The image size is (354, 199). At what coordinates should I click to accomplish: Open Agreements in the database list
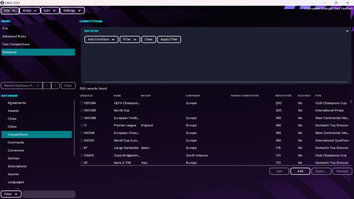click(x=37, y=103)
